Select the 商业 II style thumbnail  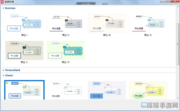(66, 24)
